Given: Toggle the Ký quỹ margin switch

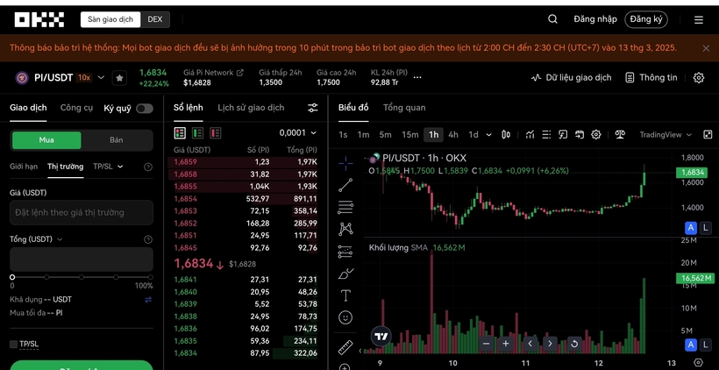Looking at the screenshot, I should tap(145, 109).
